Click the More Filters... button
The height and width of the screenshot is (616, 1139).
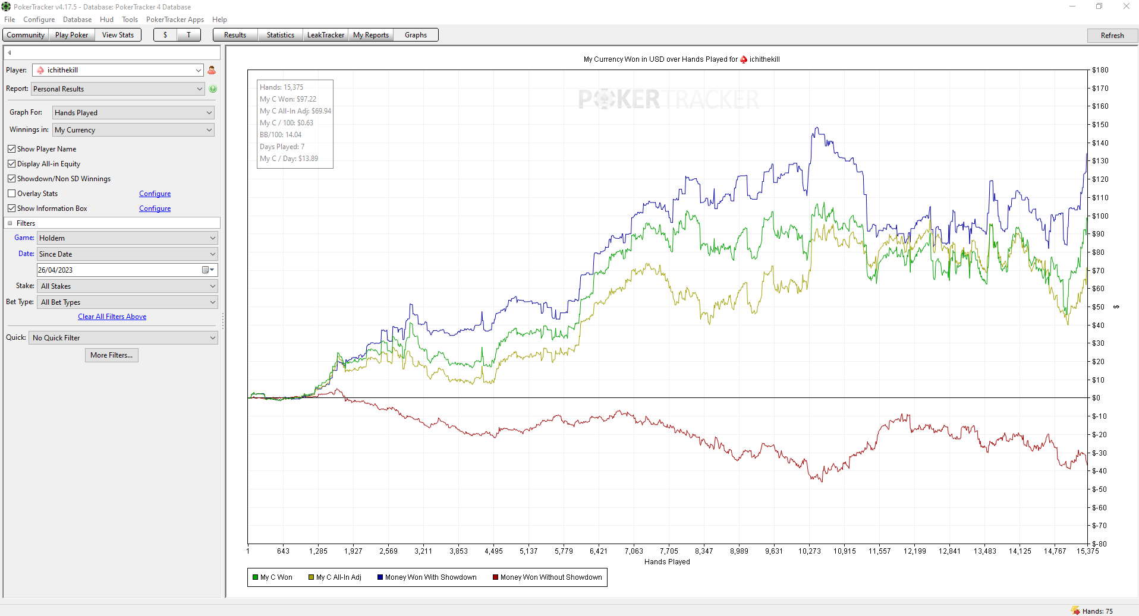112,355
